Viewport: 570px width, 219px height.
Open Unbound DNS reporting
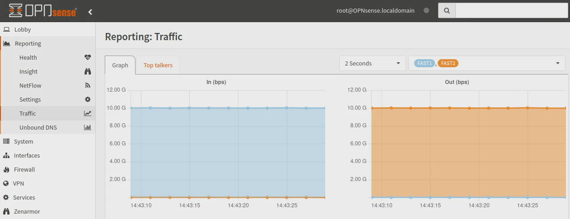coord(48,127)
